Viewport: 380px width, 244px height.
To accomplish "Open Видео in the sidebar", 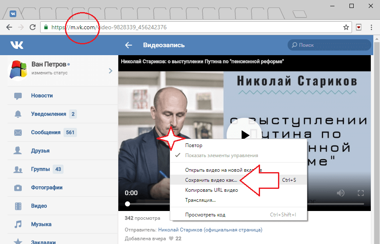I will [x=63, y=206].
